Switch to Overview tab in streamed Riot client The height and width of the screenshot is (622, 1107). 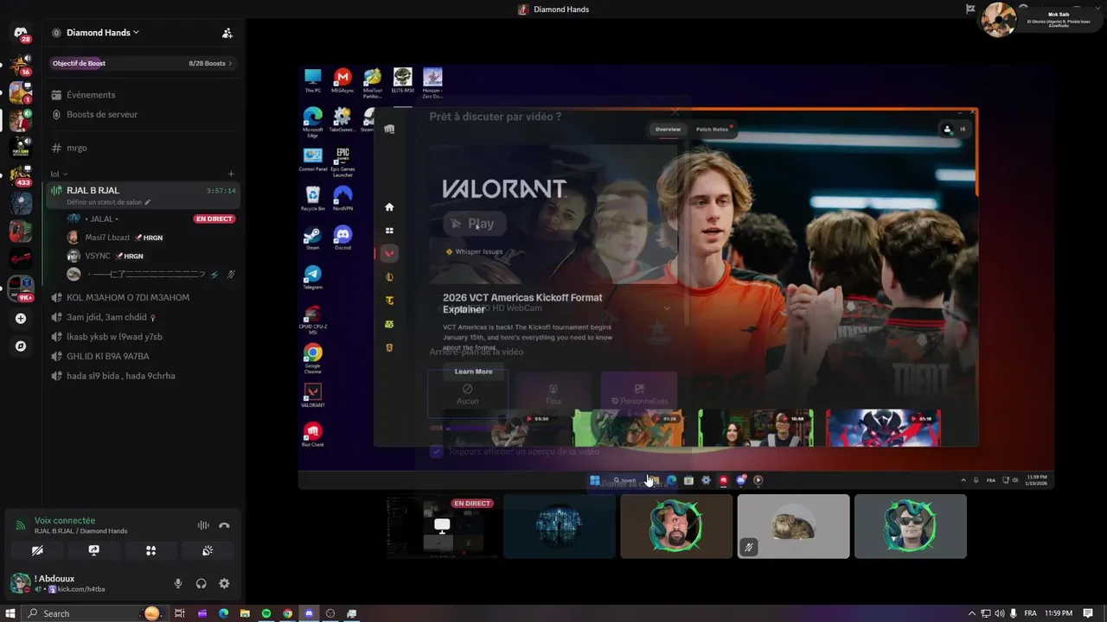pos(668,130)
